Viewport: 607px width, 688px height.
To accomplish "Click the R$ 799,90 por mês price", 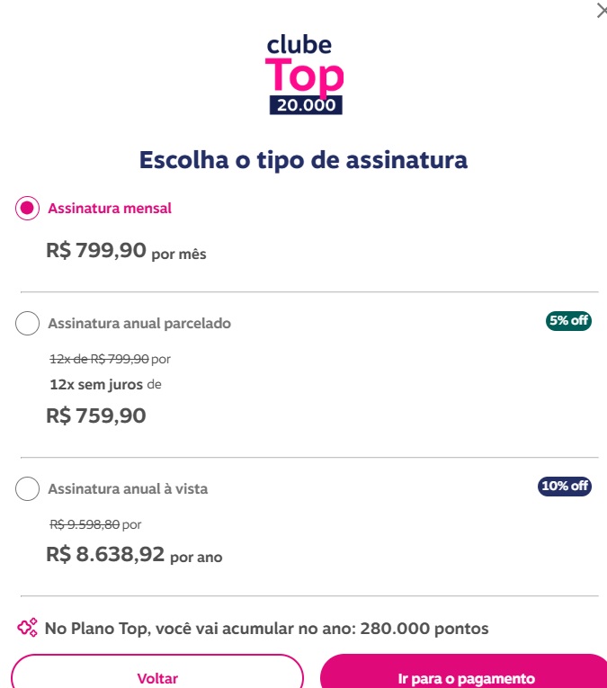I will click(126, 251).
